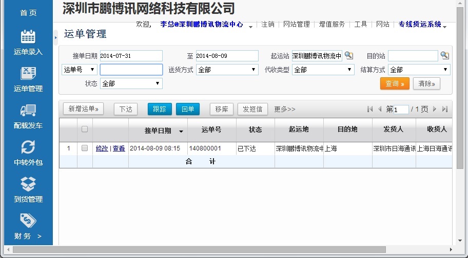Click the 移库 button

(x=222, y=109)
